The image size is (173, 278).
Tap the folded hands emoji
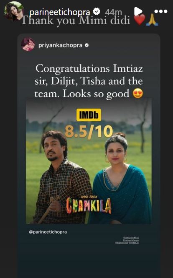pyautogui.click(x=152, y=21)
